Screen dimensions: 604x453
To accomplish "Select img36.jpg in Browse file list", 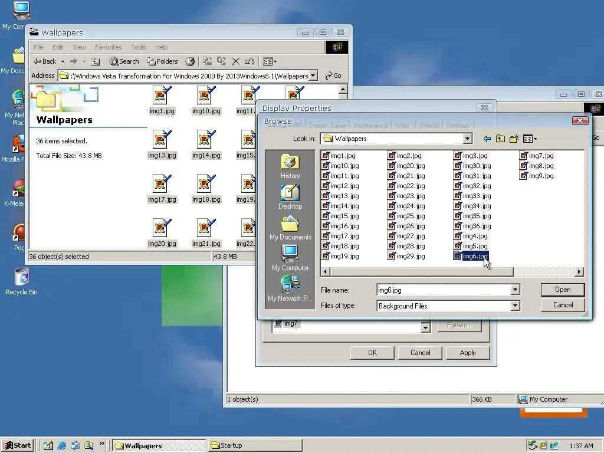I will pos(472,226).
